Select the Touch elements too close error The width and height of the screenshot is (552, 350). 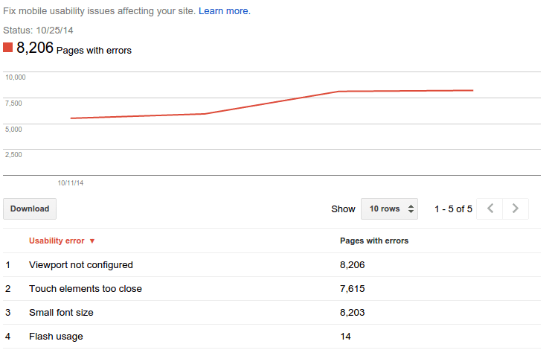point(85,288)
